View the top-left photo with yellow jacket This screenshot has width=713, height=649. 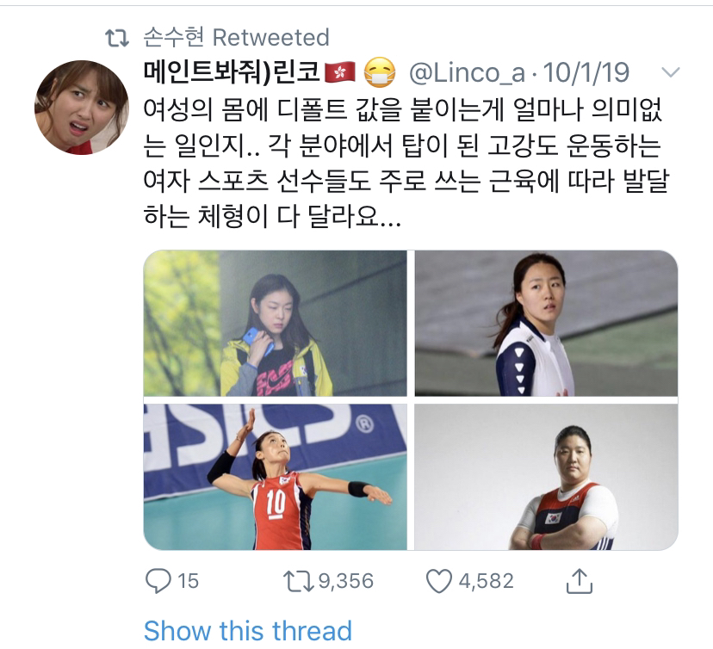(x=275, y=323)
